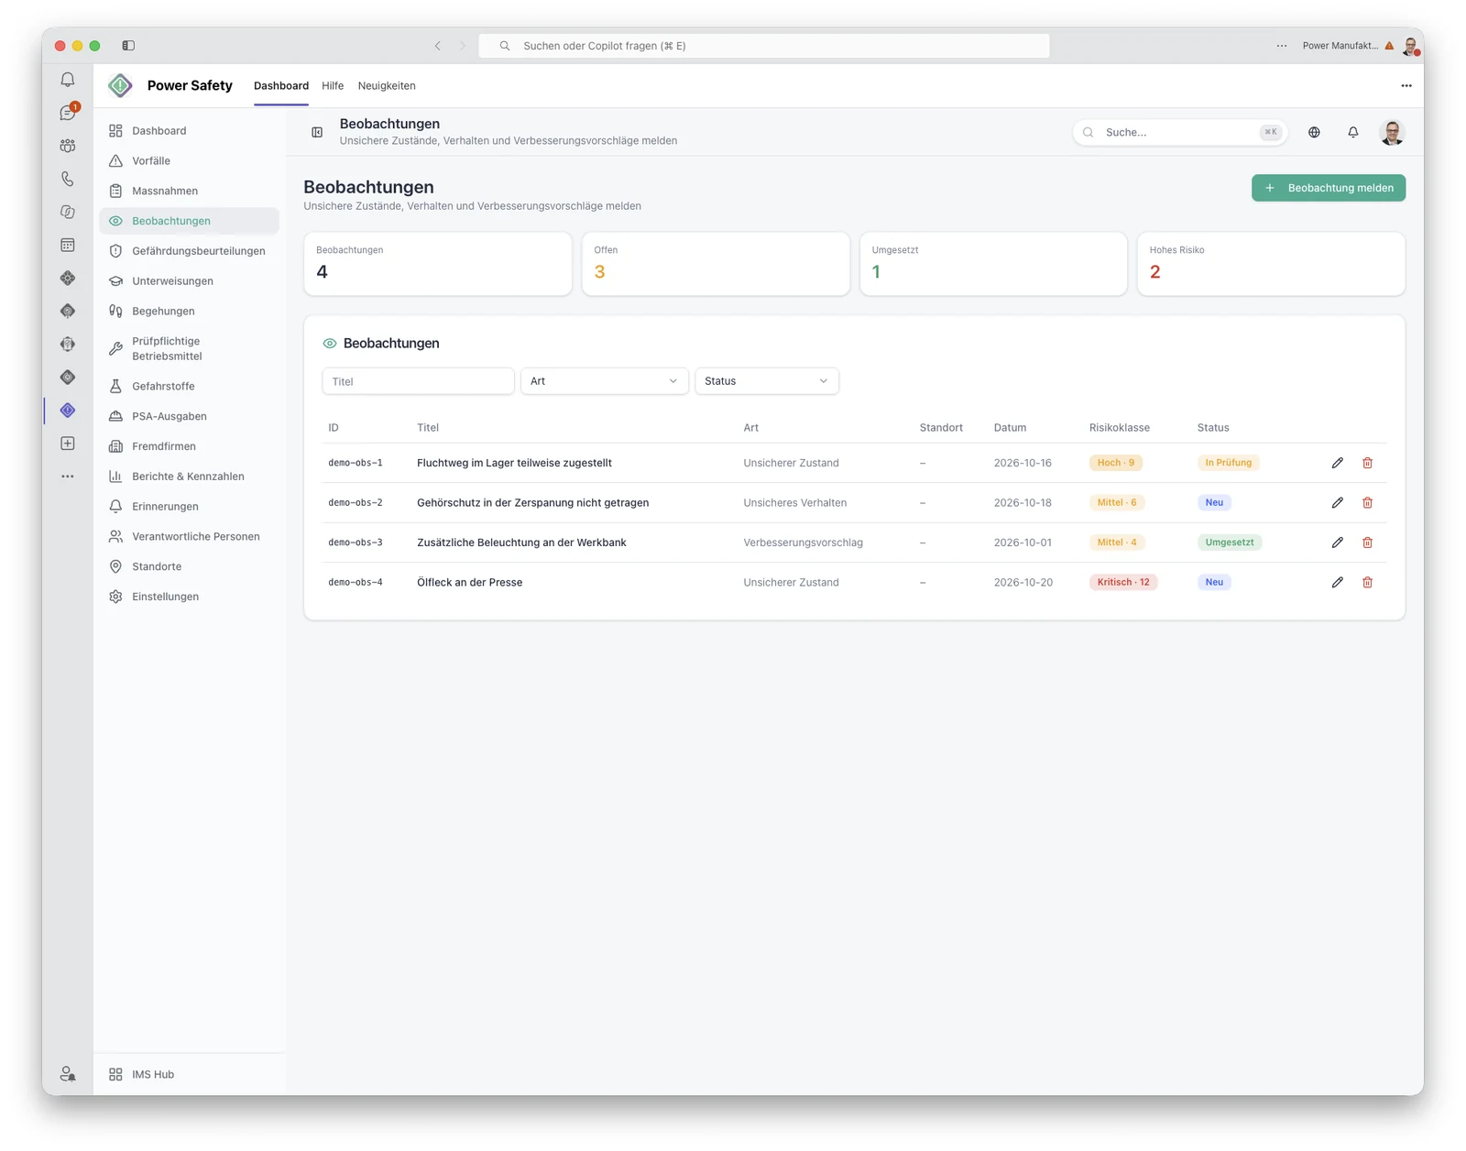The width and height of the screenshot is (1466, 1151).
Task: Open settings and more menu in title bar
Action: point(1282,46)
